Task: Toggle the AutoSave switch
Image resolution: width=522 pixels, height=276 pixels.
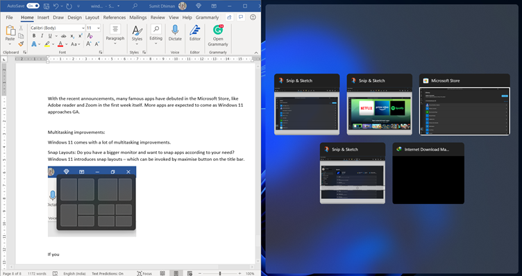Action: pyautogui.click(x=33, y=6)
